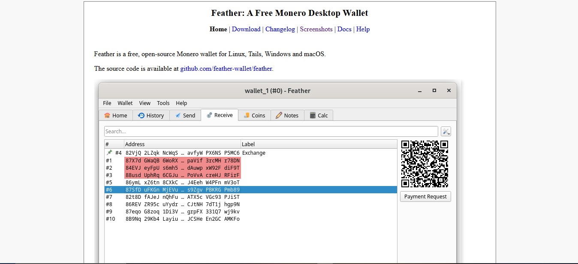This screenshot has height=264, width=578.
Task: Click the options icon beside the search field
Action: click(446, 132)
